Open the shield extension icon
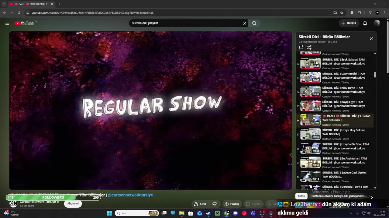 [x=352, y=13]
